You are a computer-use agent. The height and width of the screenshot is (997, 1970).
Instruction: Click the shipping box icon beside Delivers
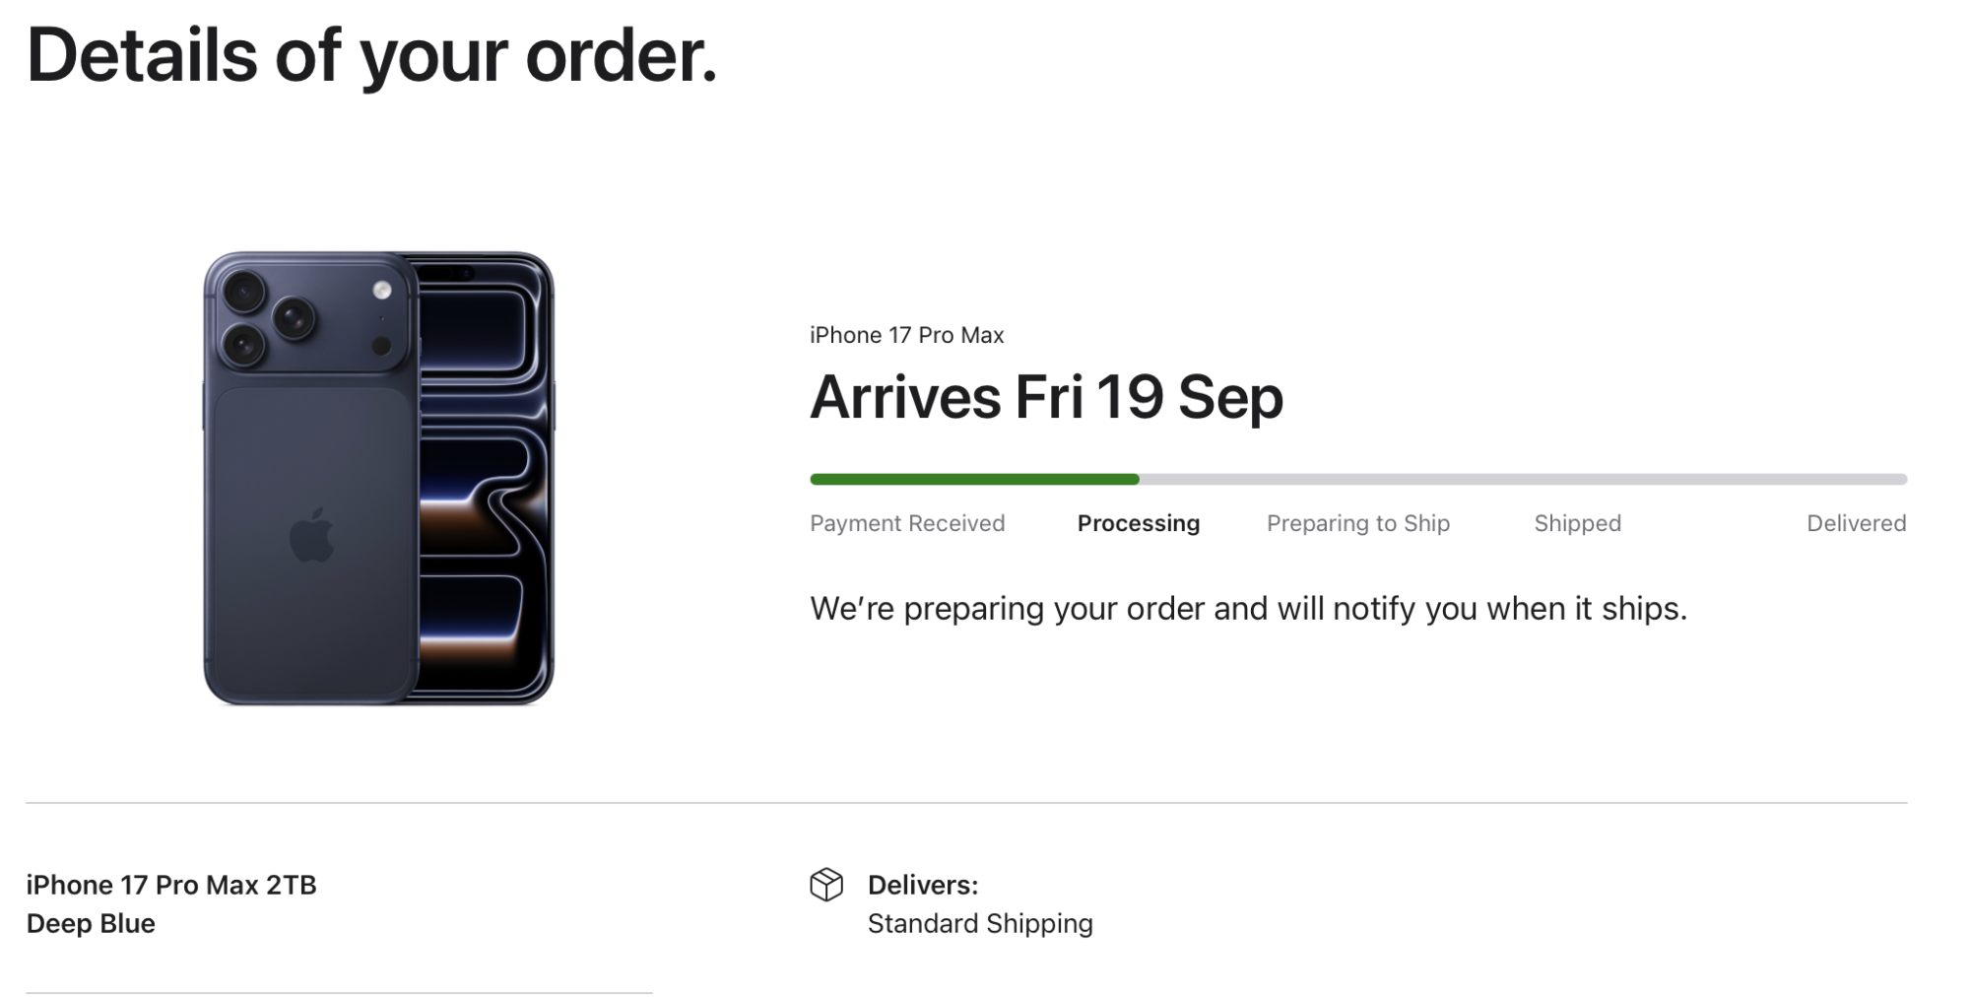825,885
